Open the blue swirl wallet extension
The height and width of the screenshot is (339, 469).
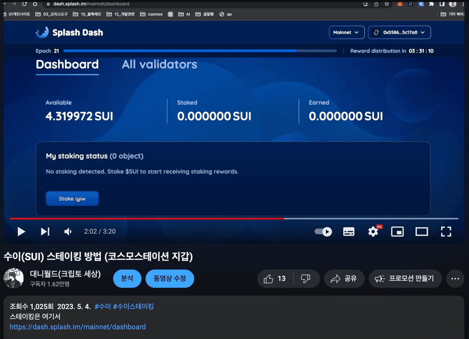coord(411,4)
